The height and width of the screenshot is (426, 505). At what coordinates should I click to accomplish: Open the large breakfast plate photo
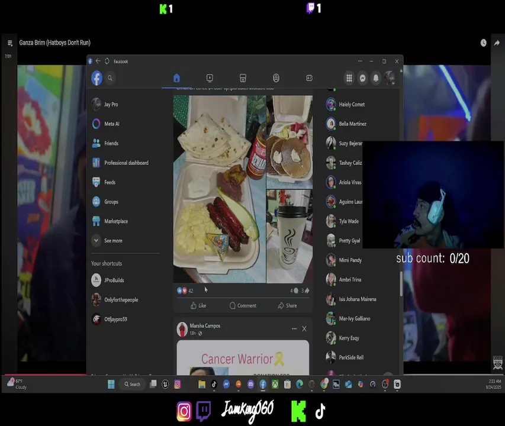pyautogui.click(x=219, y=189)
